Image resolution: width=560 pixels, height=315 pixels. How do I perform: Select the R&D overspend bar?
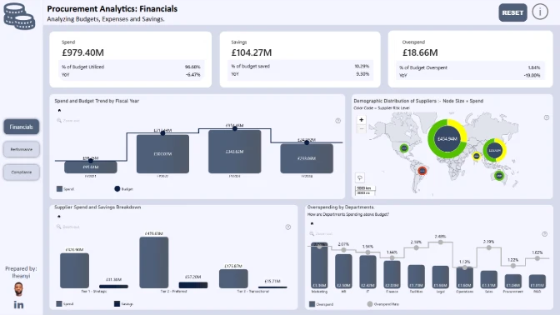point(537,282)
